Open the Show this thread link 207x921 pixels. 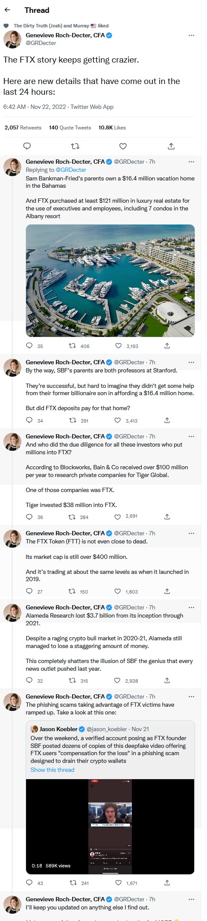52,770
